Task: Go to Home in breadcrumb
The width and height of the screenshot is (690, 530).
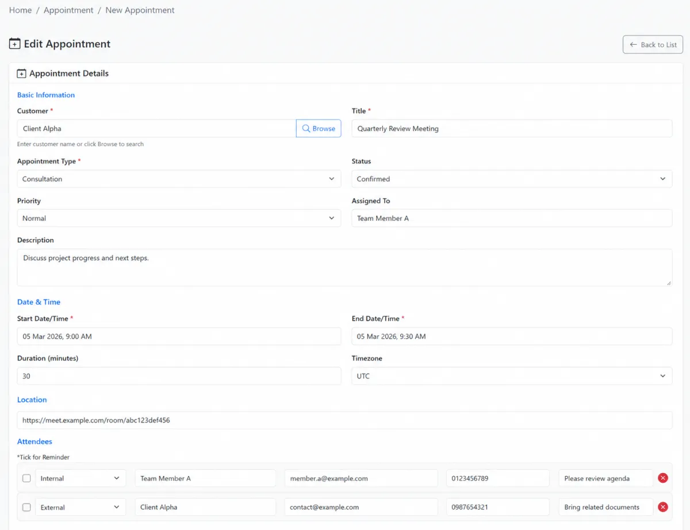Action: tap(20, 10)
